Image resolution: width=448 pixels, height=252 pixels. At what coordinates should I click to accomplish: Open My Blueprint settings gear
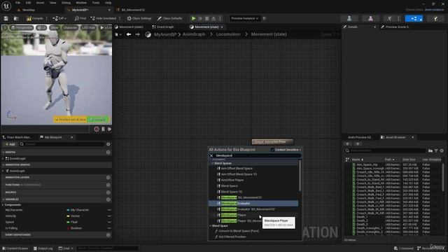(108, 144)
